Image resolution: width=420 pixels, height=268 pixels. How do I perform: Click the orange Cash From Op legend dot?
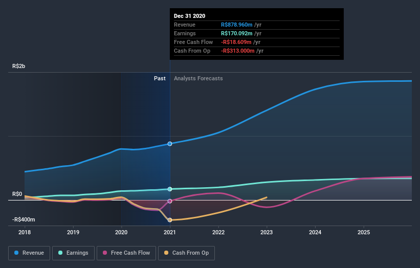pyautogui.click(x=166, y=253)
